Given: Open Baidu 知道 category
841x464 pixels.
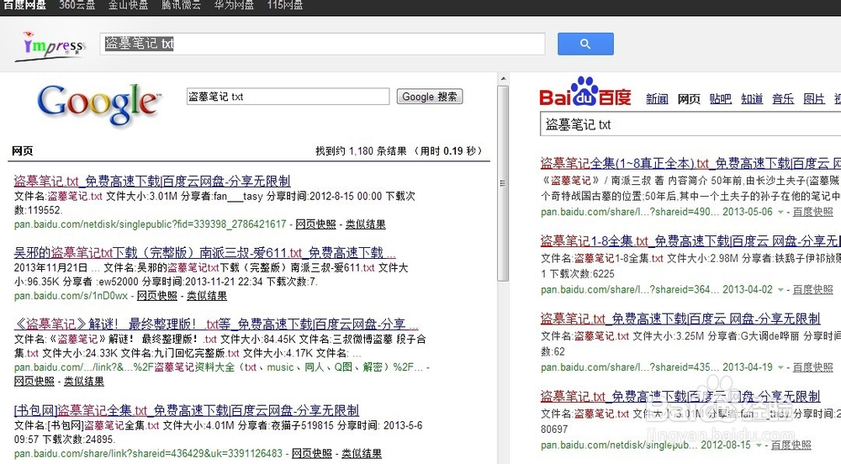Looking at the screenshot, I should click(752, 98).
